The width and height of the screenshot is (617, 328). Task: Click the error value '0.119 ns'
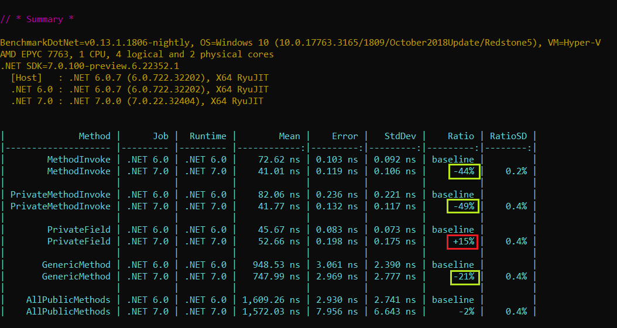pyautogui.click(x=337, y=171)
